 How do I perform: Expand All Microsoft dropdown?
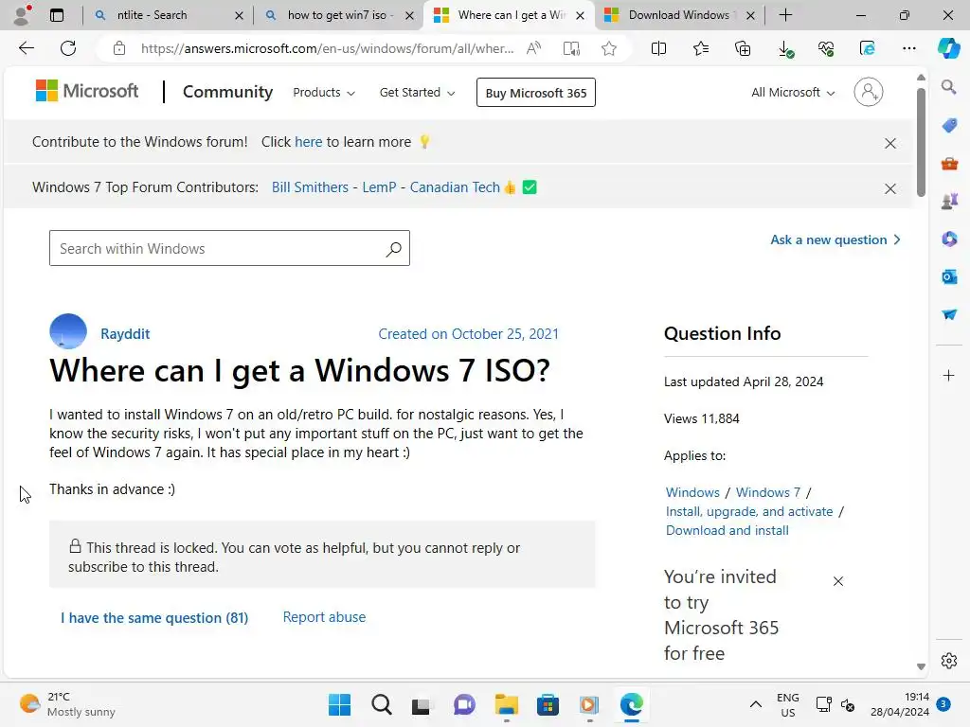click(x=793, y=93)
